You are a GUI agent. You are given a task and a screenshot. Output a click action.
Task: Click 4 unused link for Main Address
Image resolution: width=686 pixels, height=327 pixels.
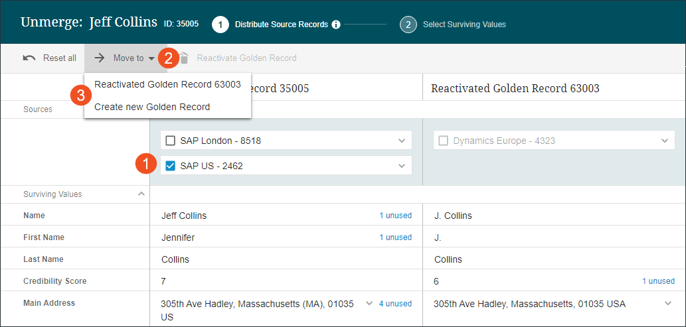pyautogui.click(x=395, y=304)
